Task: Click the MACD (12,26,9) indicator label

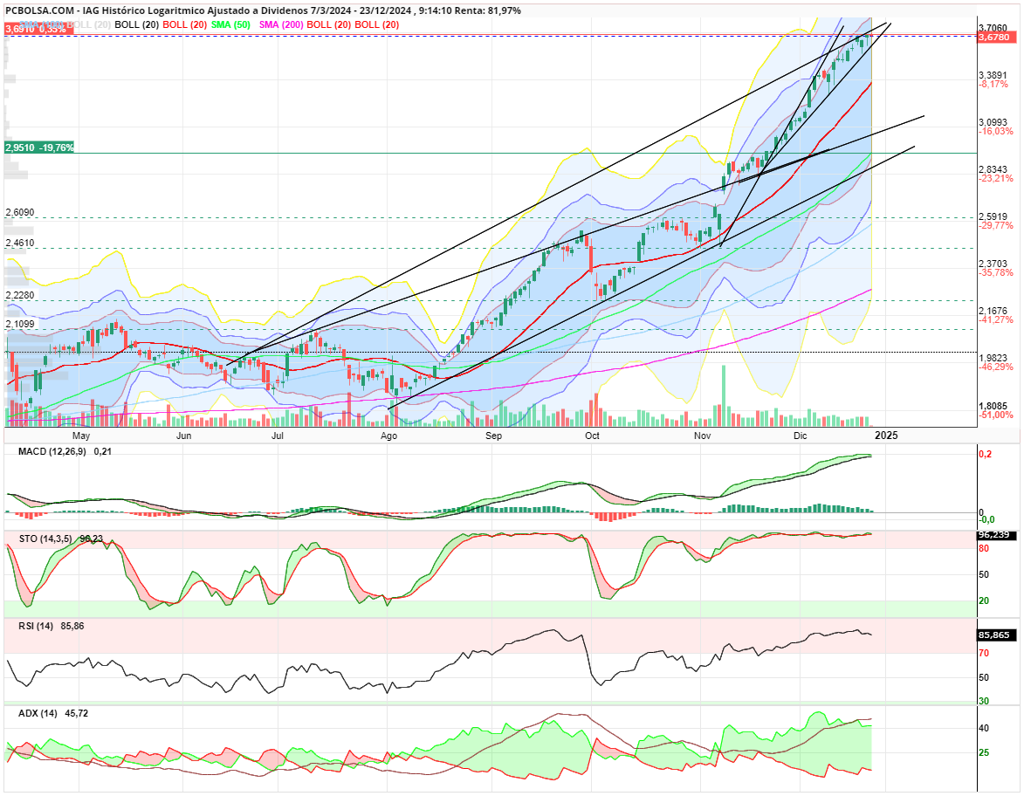Action: [52, 451]
